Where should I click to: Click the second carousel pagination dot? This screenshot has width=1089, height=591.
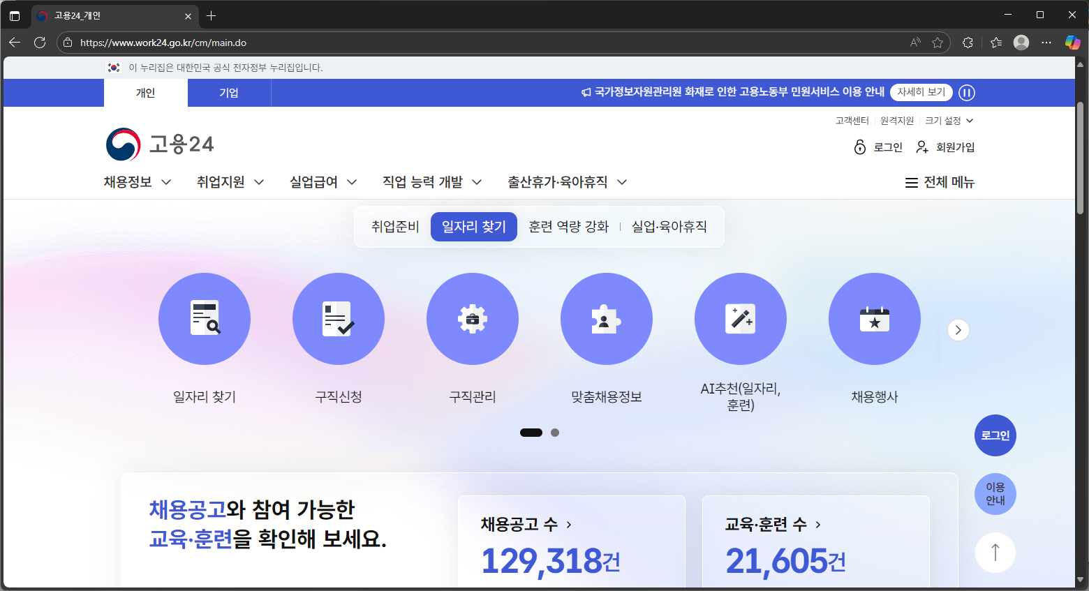[x=555, y=433]
